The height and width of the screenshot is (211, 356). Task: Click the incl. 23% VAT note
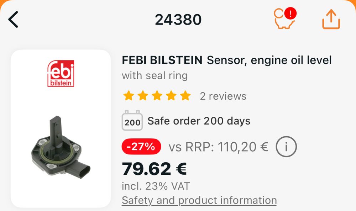pyautogui.click(x=156, y=186)
